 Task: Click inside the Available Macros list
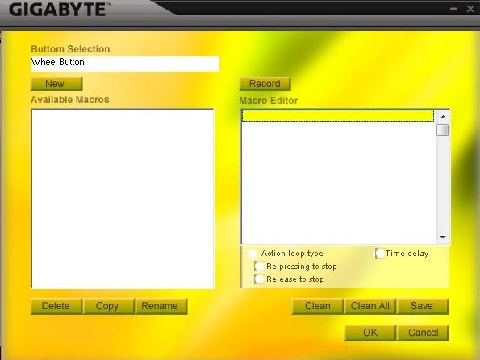(x=123, y=198)
